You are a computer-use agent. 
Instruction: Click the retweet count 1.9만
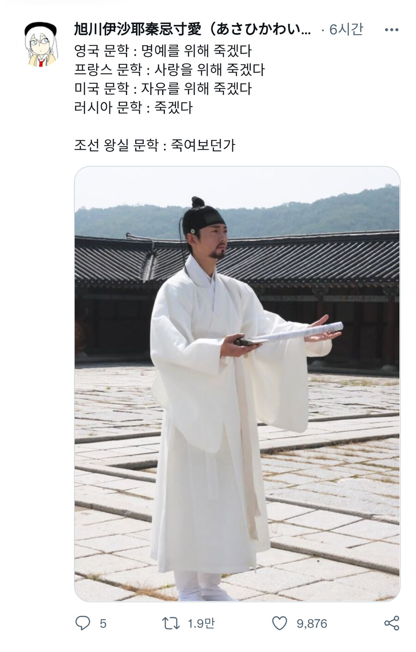click(x=201, y=624)
